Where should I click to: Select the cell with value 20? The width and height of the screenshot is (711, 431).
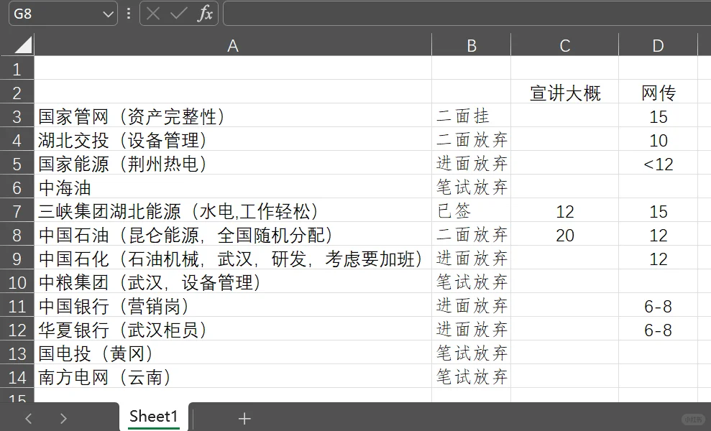coord(564,235)
